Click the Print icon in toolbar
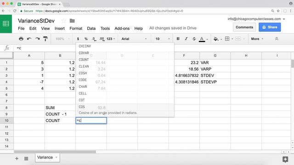 [21, 38]
